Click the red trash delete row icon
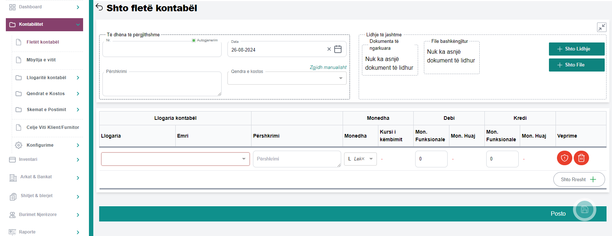 [x=581, y=158]
